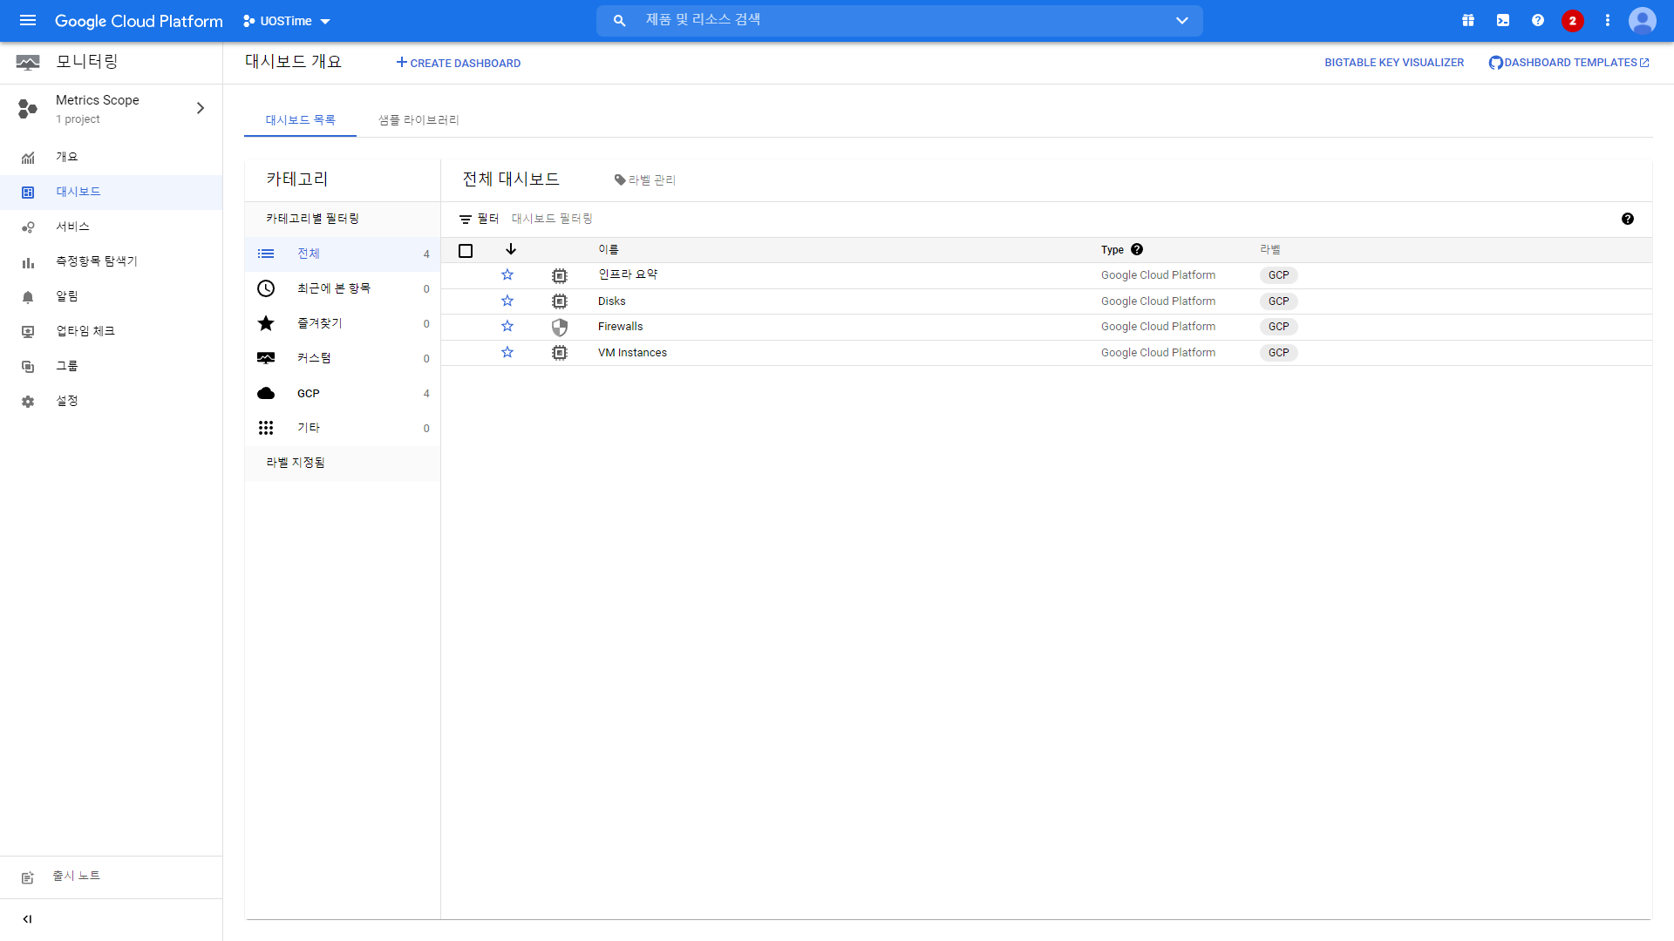The width and height of the screenshot is (1674, 941).
Task: Click the search magnifier icon
Action: click(x=619, y=21)
